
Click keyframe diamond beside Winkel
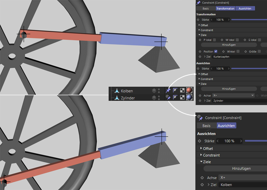(x=223, y=51)
